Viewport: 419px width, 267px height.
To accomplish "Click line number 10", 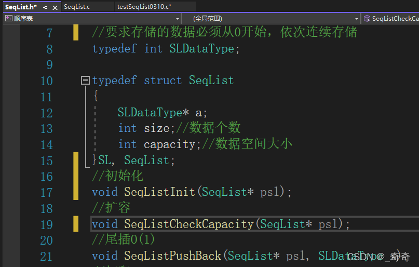I will click(x=47, y=81).
